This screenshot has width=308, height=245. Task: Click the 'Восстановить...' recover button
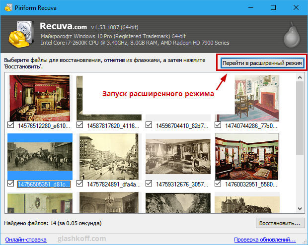point(280,223)
